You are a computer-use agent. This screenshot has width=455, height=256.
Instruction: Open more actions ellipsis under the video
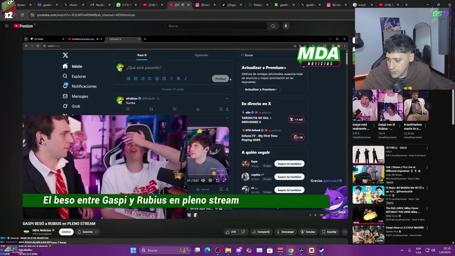(344, 232)
